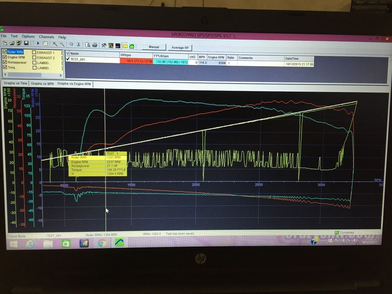Toggle the Horsepower channel checkbox
This screenshot has width=392, height=294.
(x=5, y=62)
